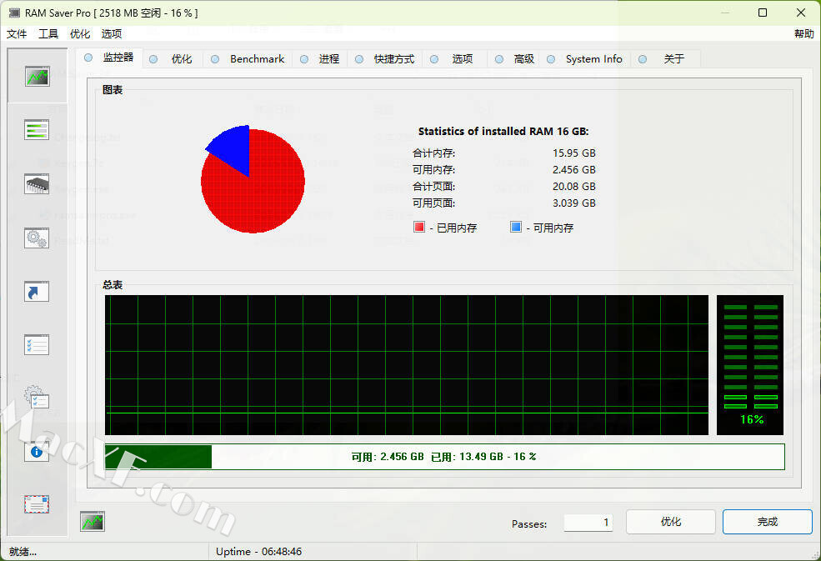The width and height of the screenshot is (821, 561).
Task: Open the 文件 menu
Action: [17, 34]
